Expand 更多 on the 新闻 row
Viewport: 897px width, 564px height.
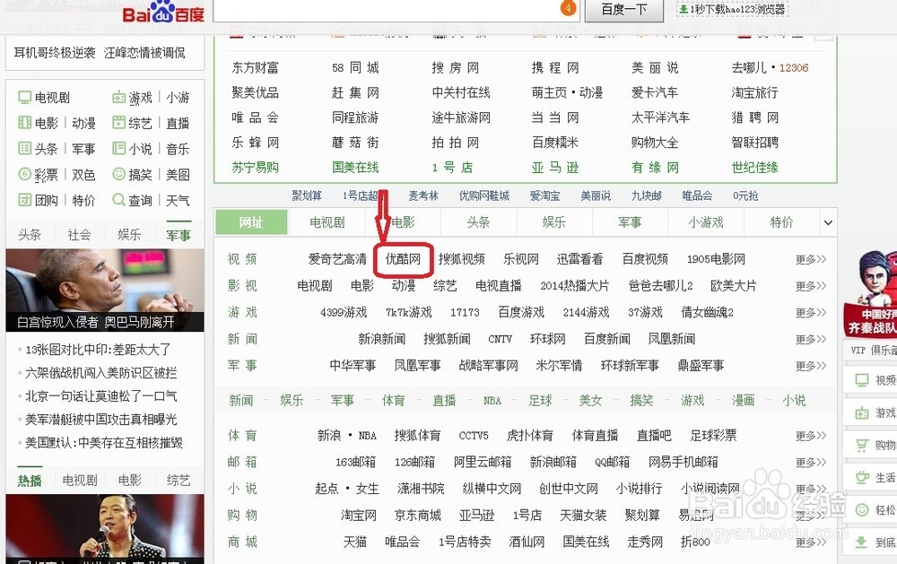pyautogui.click(x=811, y=339)
